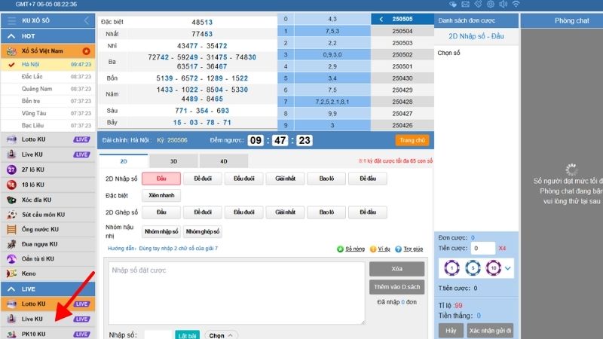Collapse the HOT sidebar section

pos(13,36)
